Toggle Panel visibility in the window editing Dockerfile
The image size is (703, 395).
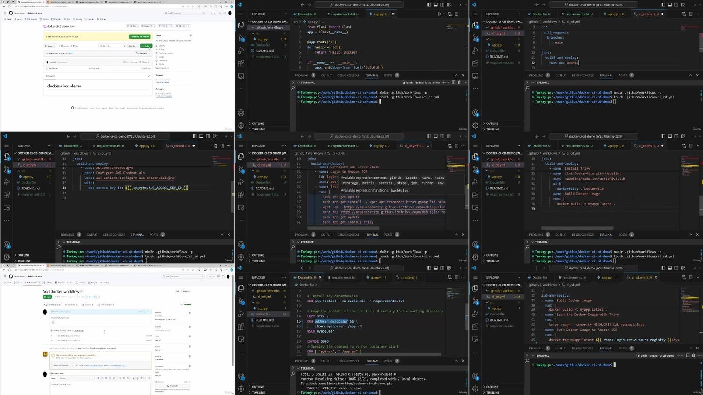point(435,268)
